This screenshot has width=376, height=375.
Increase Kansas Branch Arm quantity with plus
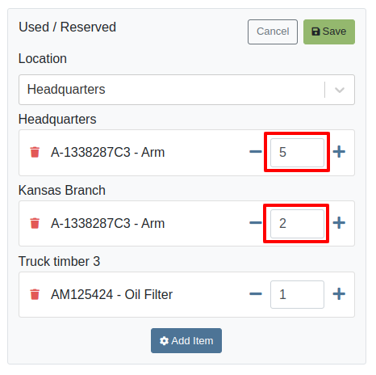coord(339,223)
